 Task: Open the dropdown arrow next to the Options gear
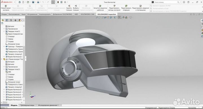pyautogui.click(x=67, y=2)
